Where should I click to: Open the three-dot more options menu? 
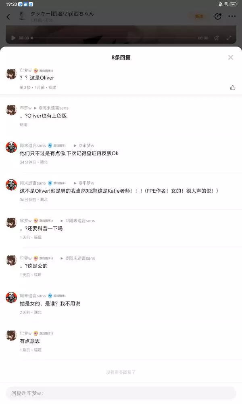(x=232, y=16)
